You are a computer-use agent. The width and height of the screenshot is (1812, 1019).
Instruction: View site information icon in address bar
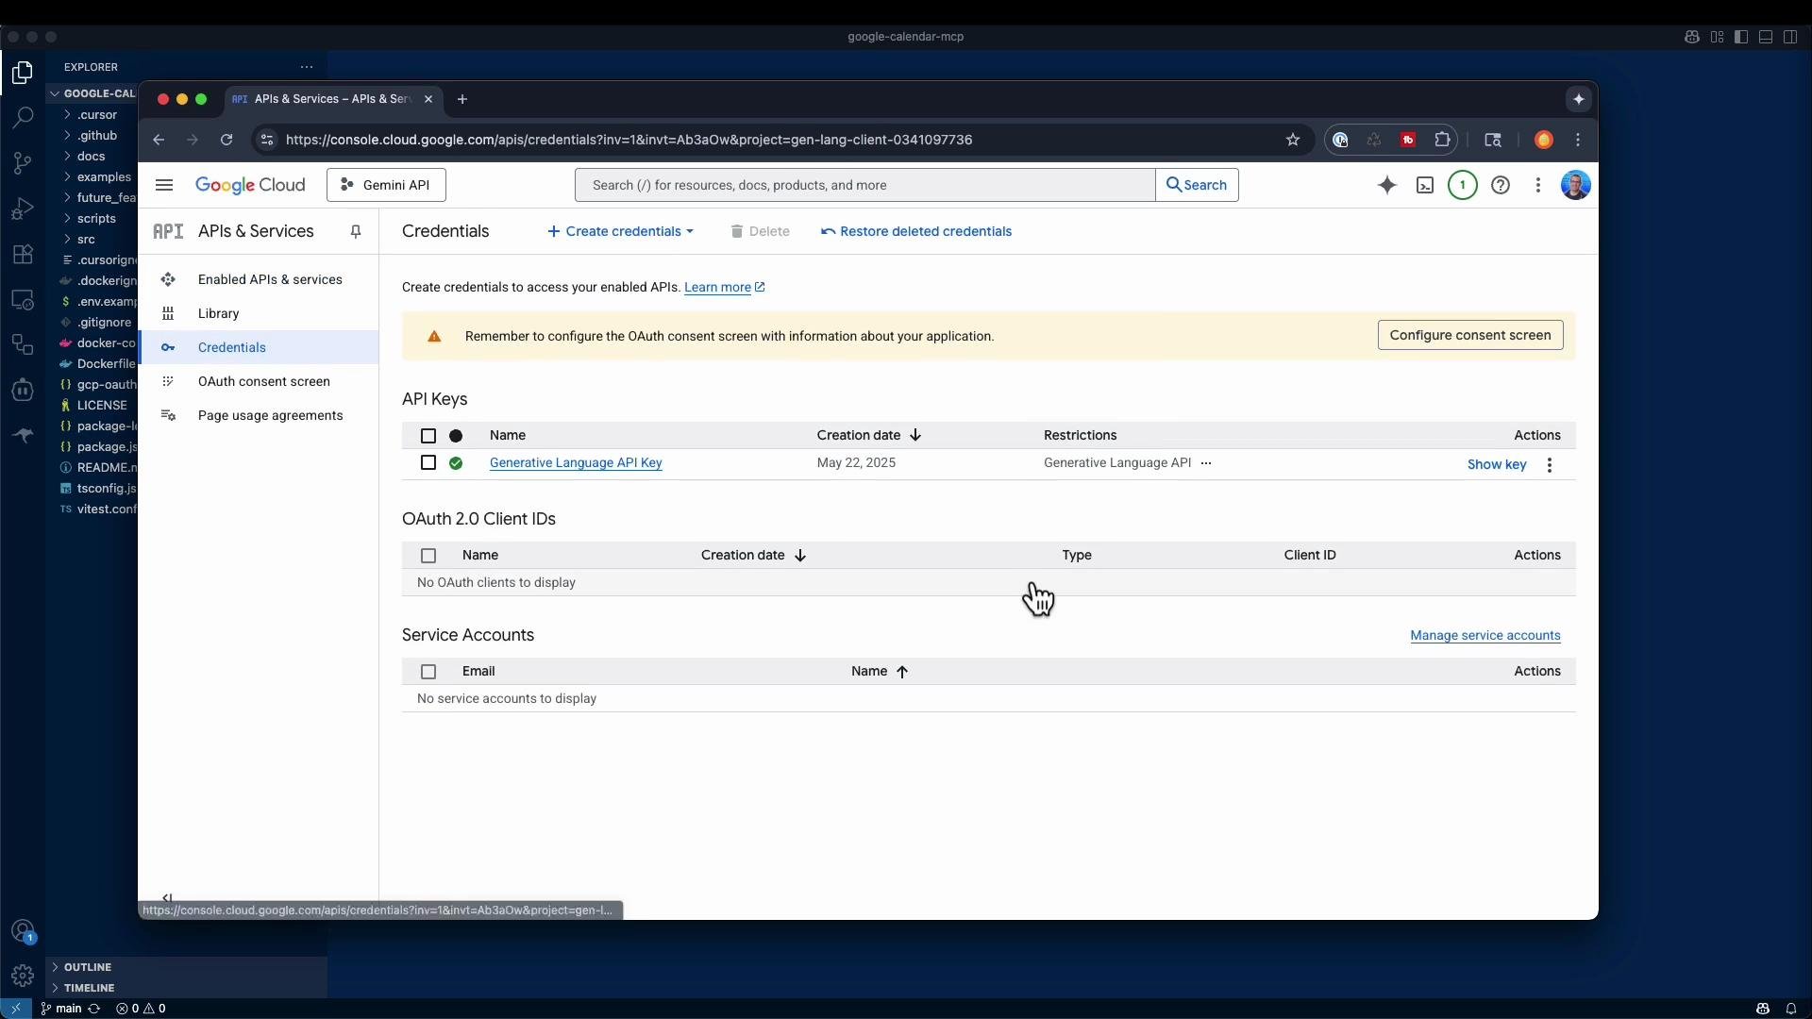click(x=267, y=140)
